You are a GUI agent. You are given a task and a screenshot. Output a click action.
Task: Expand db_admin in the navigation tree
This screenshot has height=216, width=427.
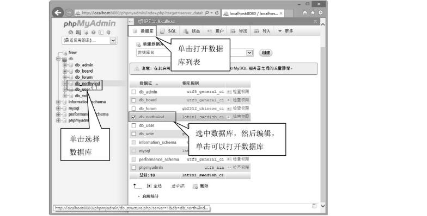pos(65,65)
